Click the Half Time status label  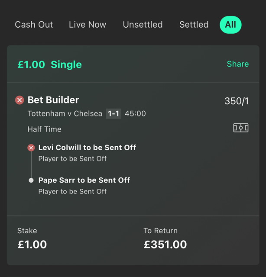click(44, 129)
